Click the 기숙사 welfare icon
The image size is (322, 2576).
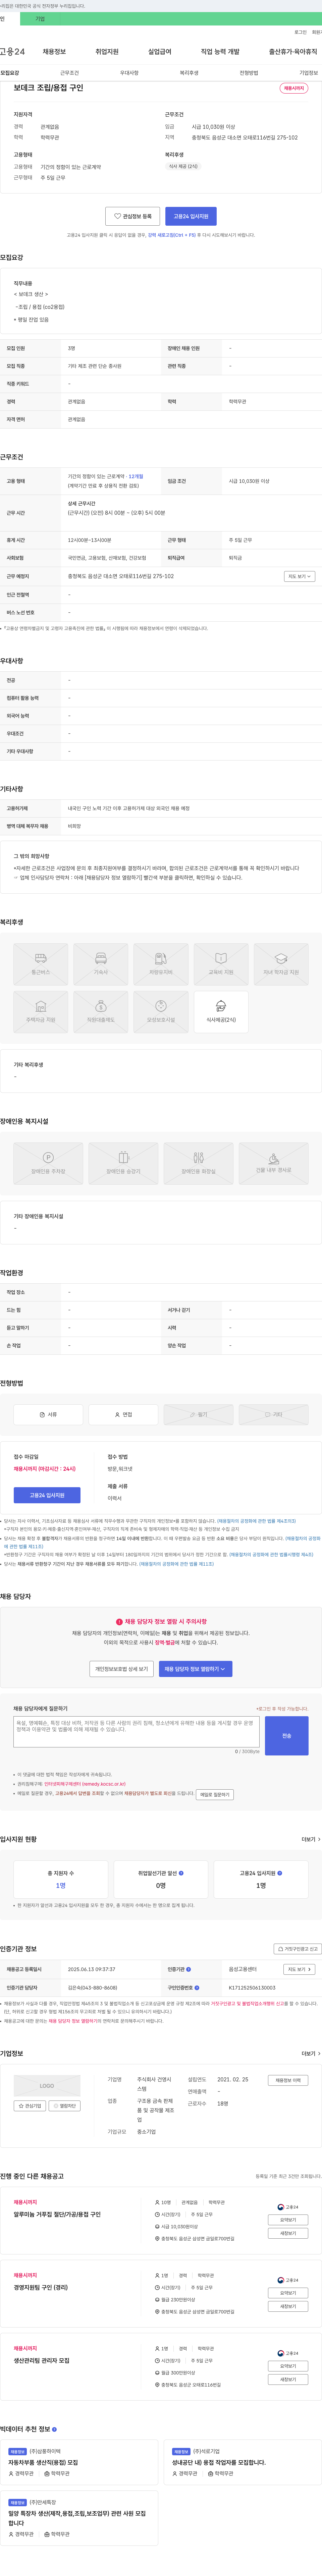(101, 964)
